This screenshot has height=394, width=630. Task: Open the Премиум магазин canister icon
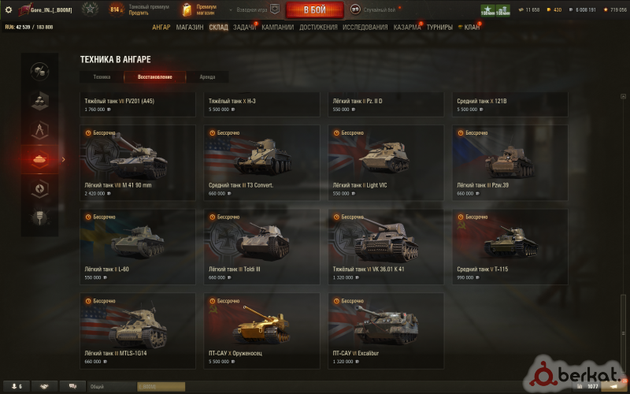(187, 9)
